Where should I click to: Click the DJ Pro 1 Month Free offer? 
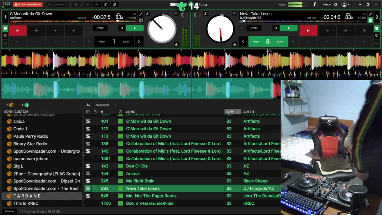coord(28,4)
